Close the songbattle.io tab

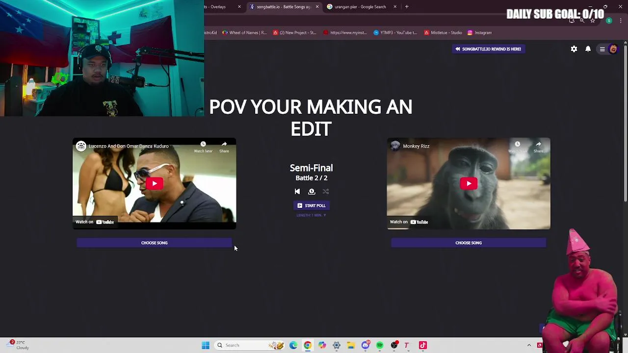317,7
